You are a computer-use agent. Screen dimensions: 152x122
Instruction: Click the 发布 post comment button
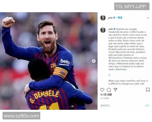(x=147, y=105)
